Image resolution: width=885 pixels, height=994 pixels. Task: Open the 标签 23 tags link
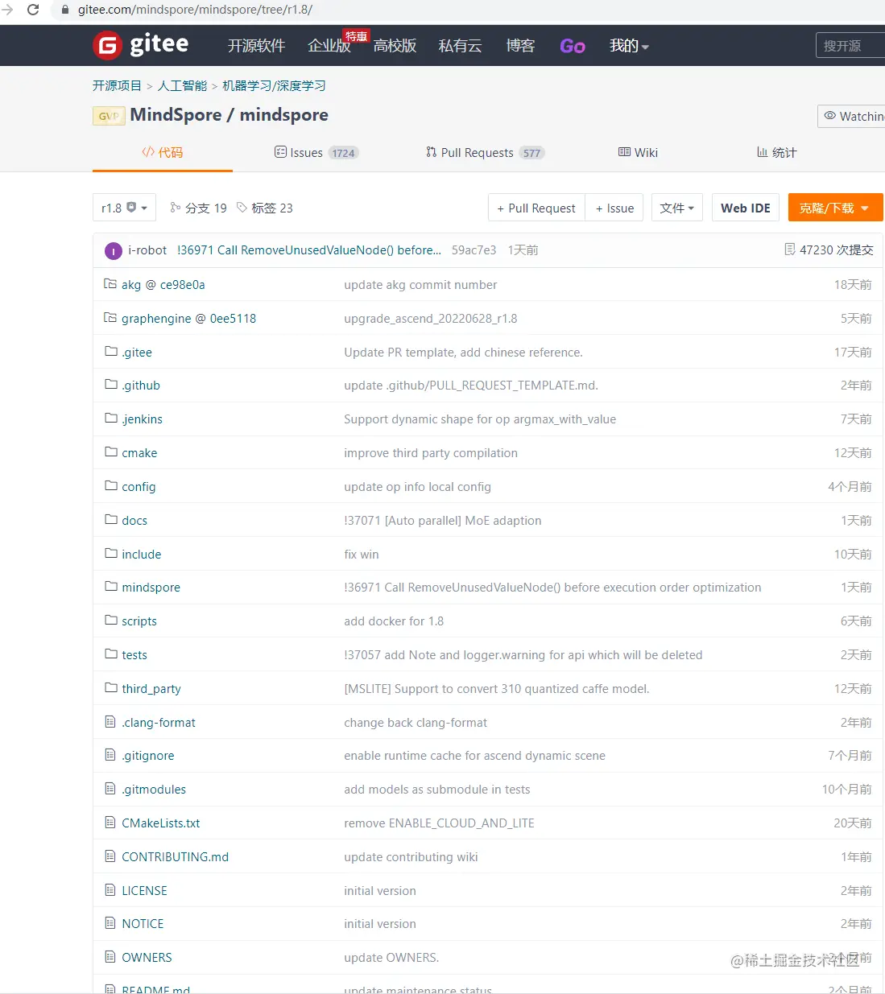[x=264, y=208]
